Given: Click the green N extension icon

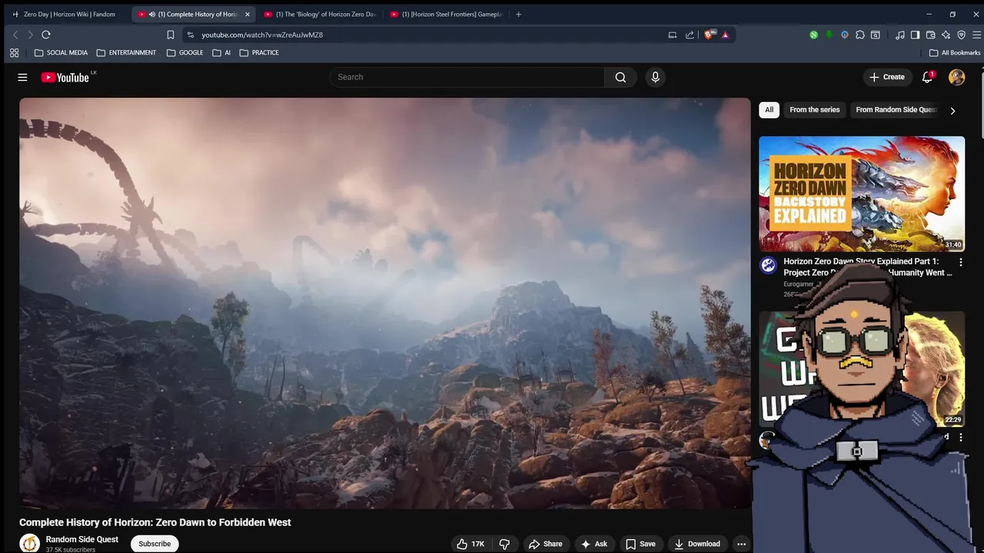Looking at the screenshot, I should [813, 35].
